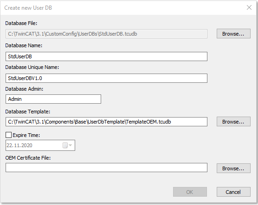This screenshot has height=205, width=258.
Task: Open the expire date calendar dropdown
Action: (67, 145)
